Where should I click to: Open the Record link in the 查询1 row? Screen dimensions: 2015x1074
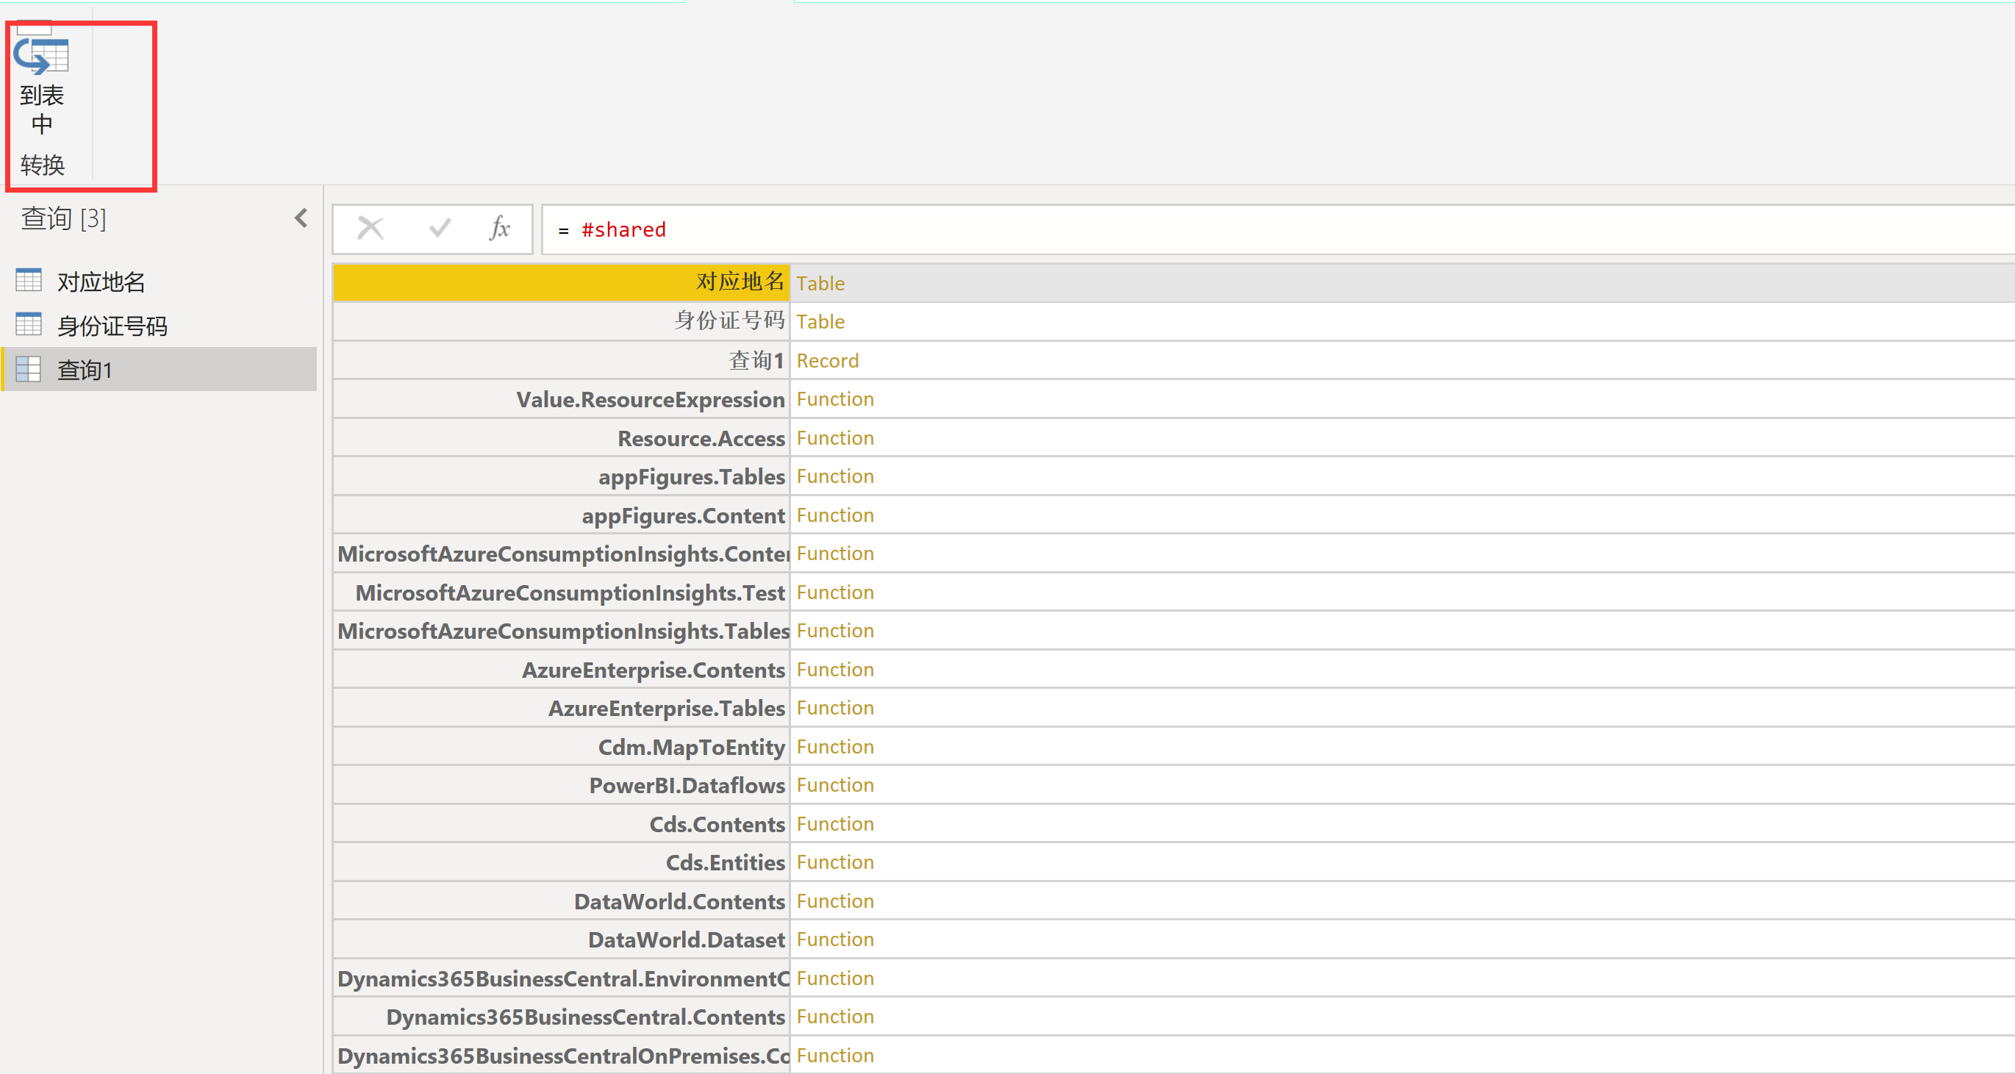tap(827, 361)
